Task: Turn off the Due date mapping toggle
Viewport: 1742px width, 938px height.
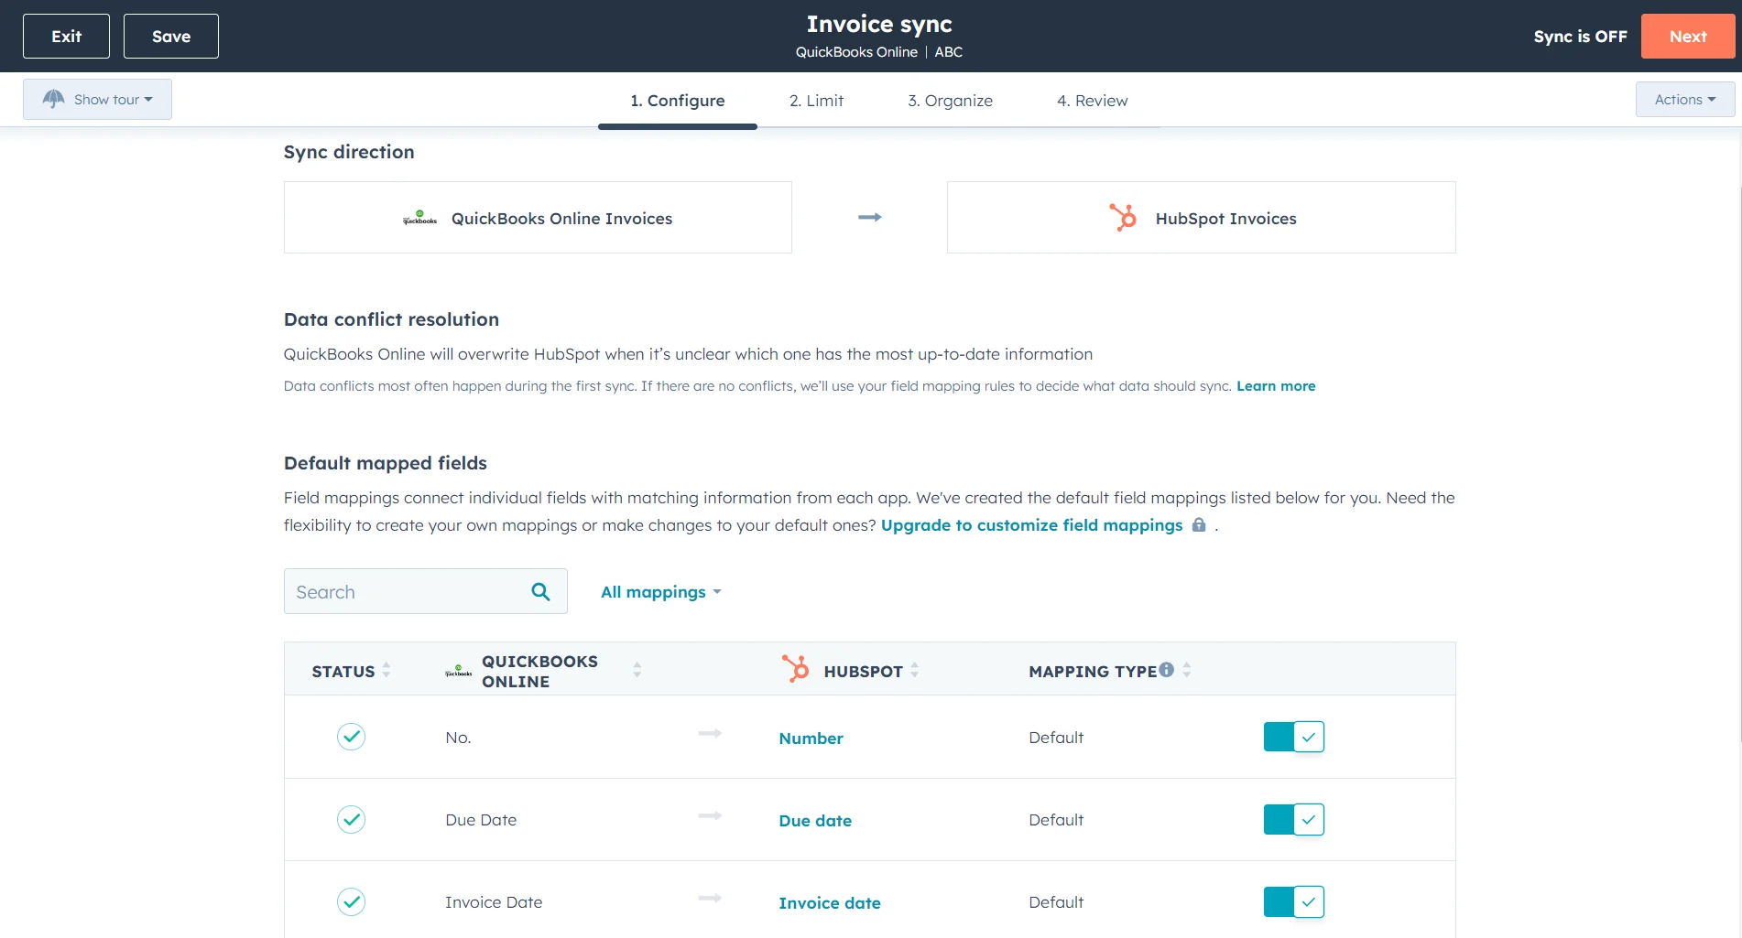Action: click(1293, 819)
